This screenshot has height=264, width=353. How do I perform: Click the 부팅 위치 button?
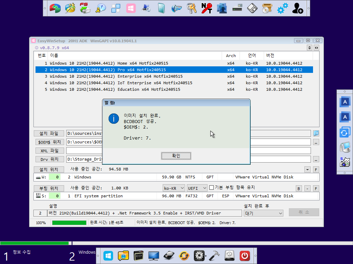49,188
